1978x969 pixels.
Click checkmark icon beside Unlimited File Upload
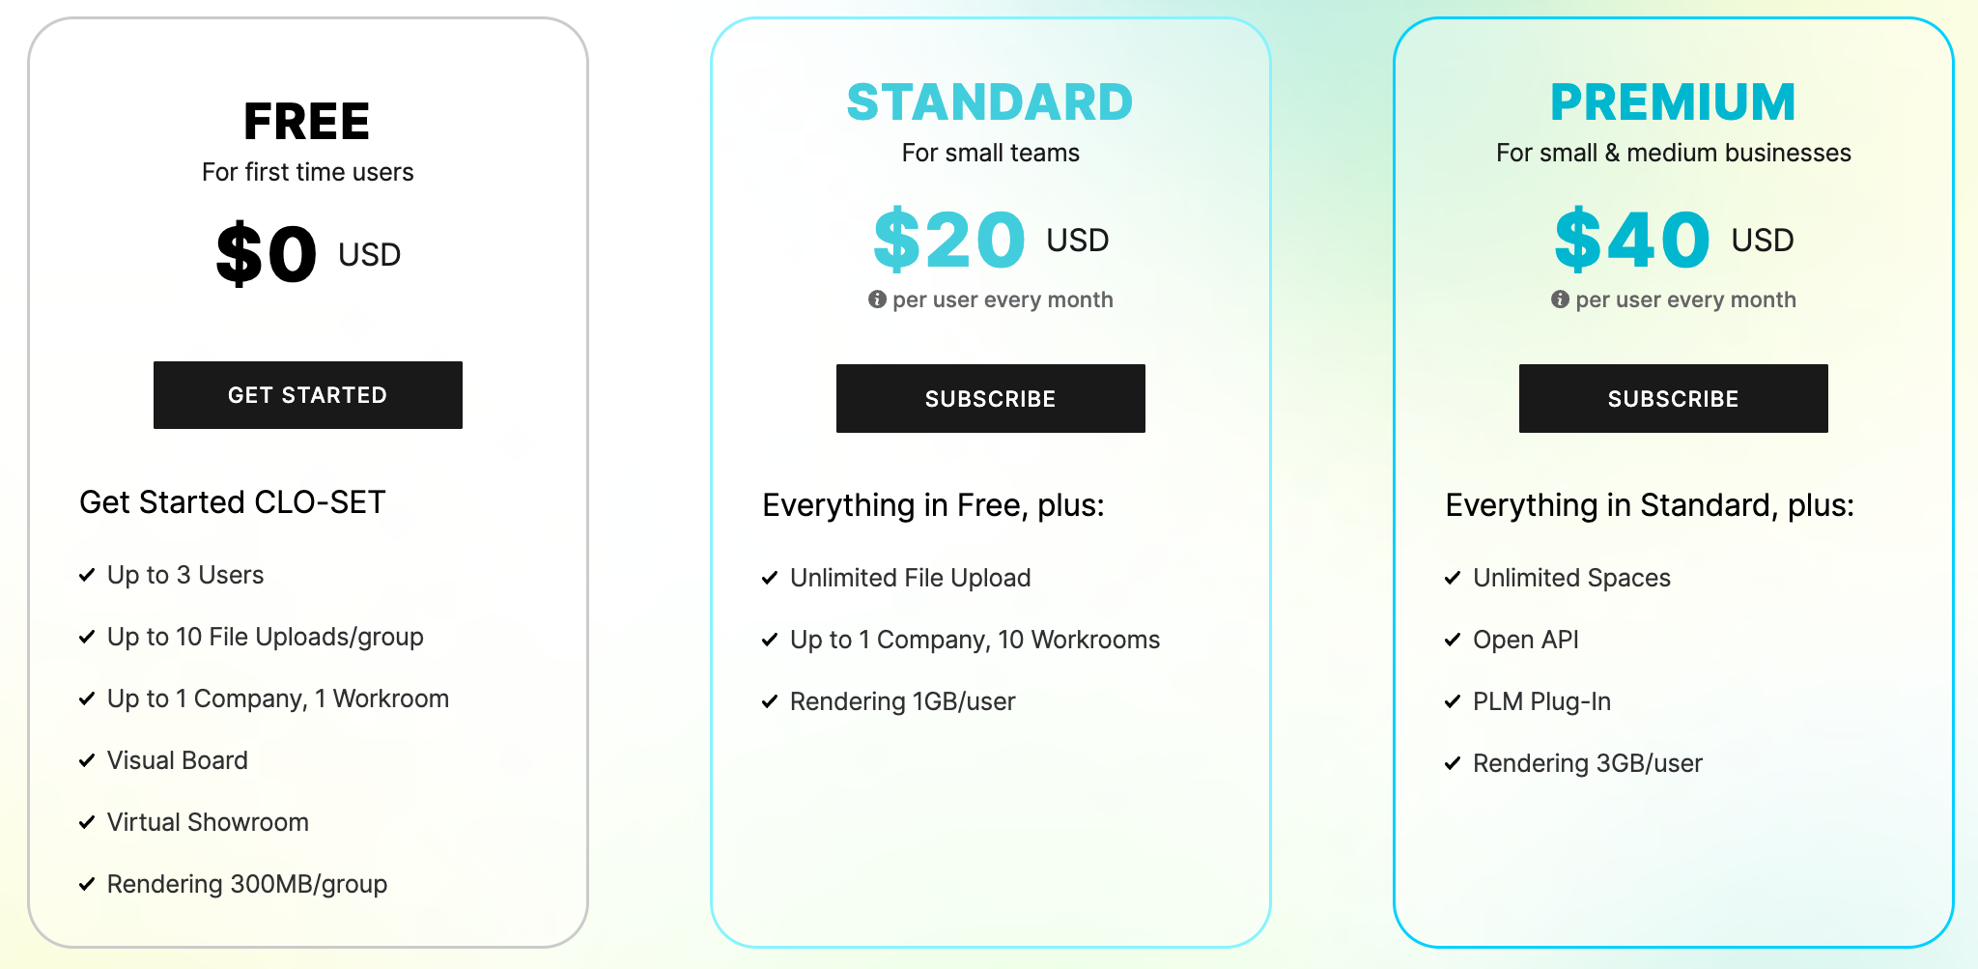pyautogui.click(x=770, y=578)
